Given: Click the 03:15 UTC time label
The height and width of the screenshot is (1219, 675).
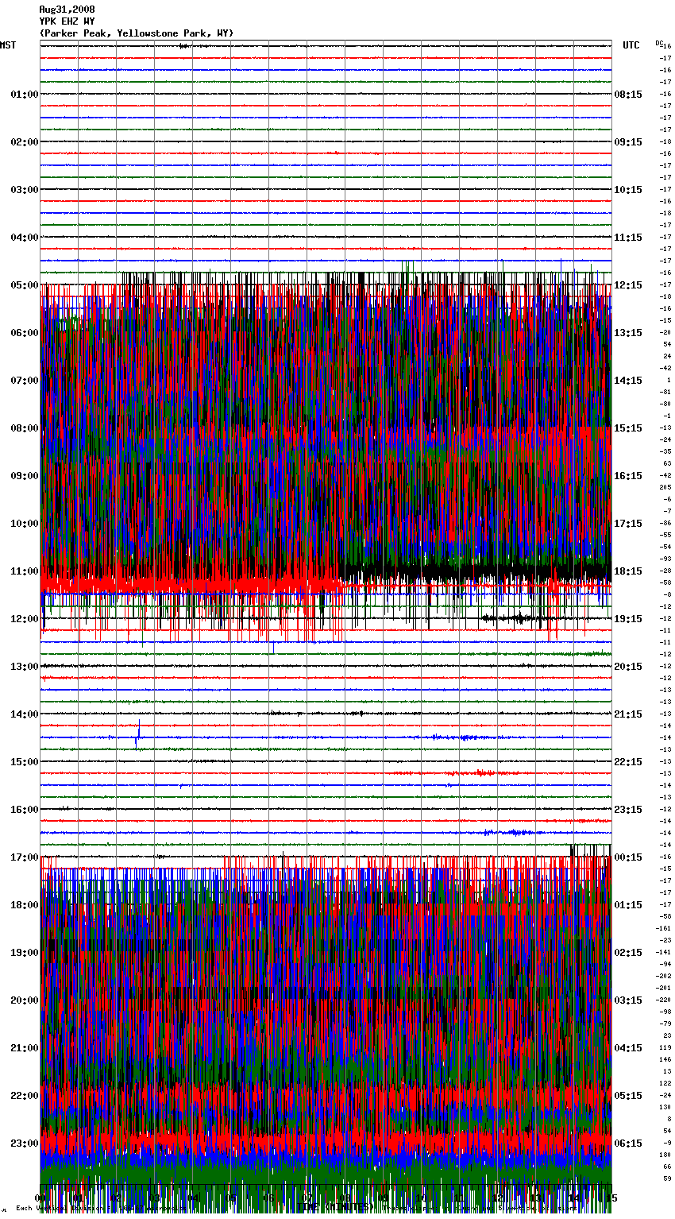Looking at the screenshot, I should (628, 1000).
